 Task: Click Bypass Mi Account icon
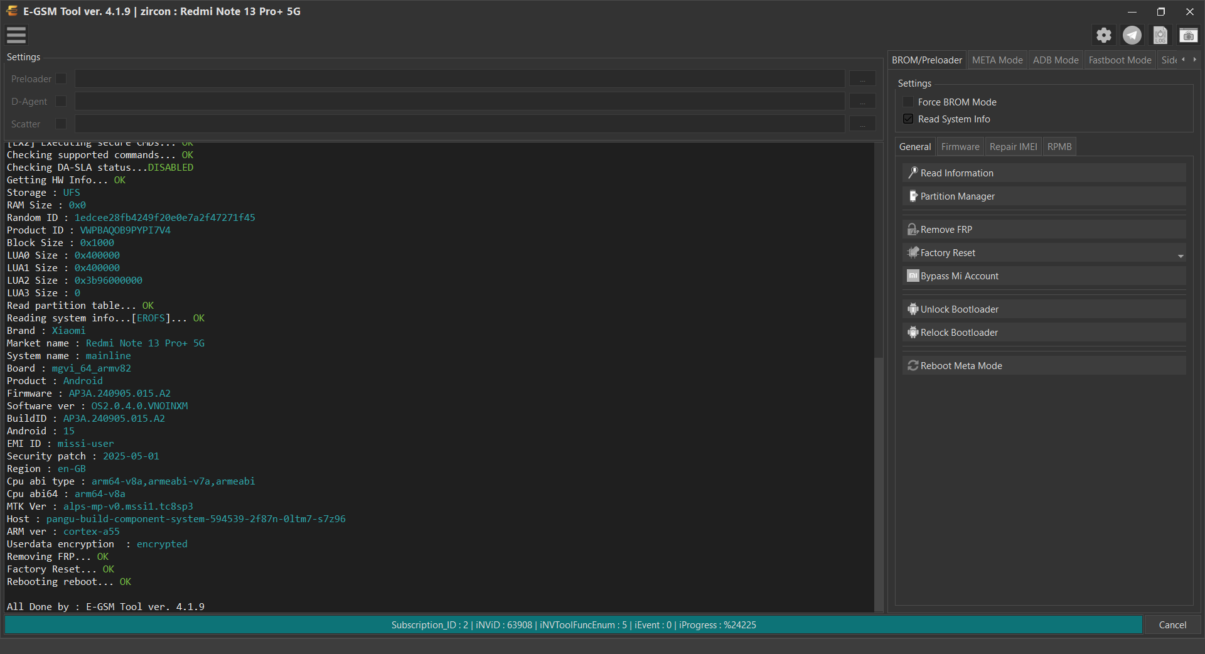click(913, 276)
